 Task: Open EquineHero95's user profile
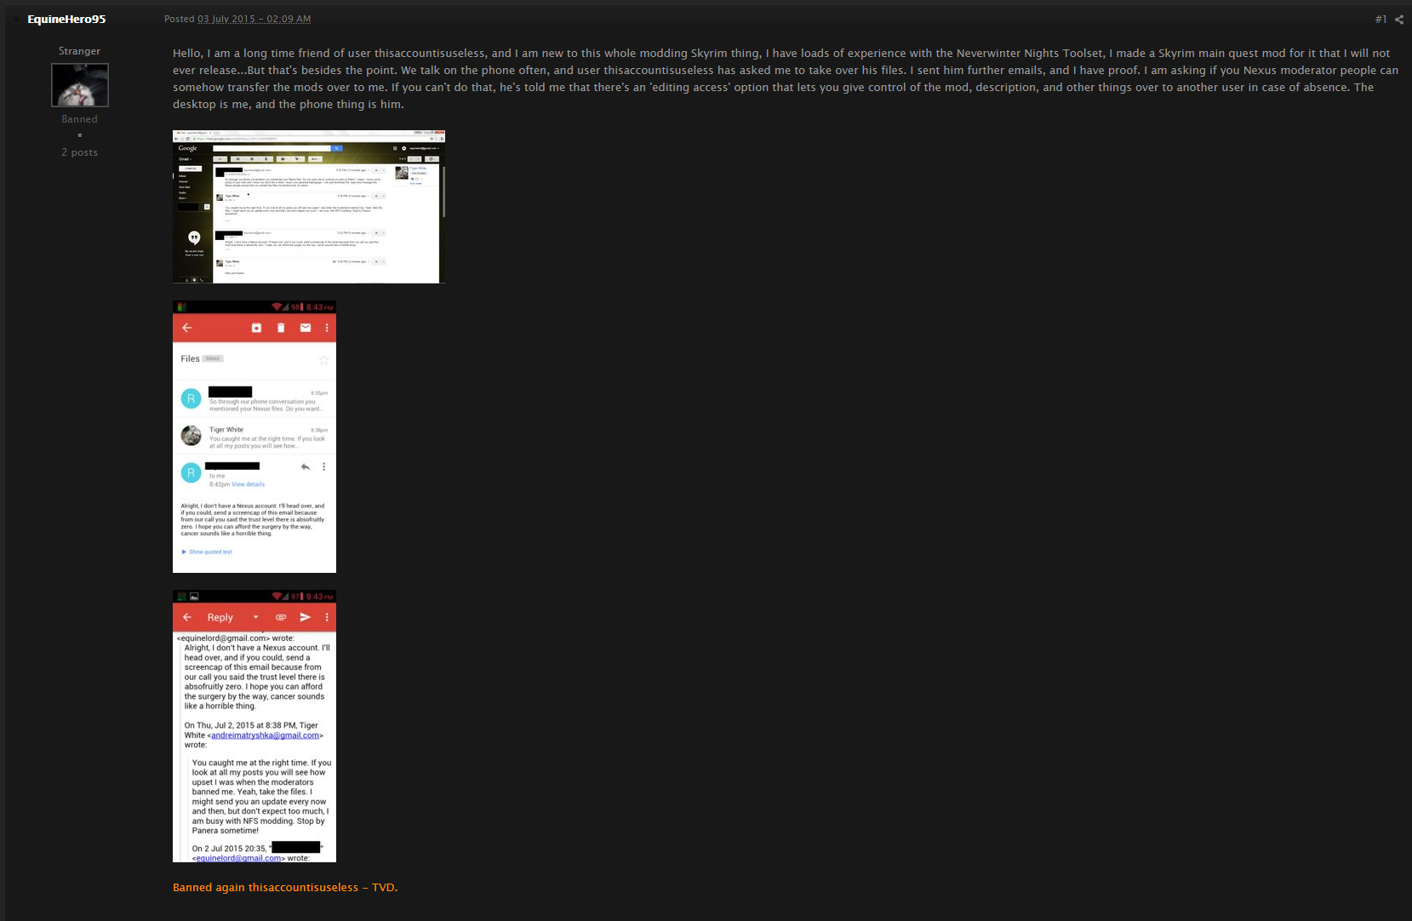pyautogui.click(x=66, y=19)
